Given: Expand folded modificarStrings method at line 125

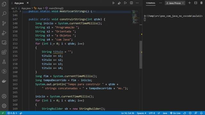Looking at the screenshot, I should point(20,11).
